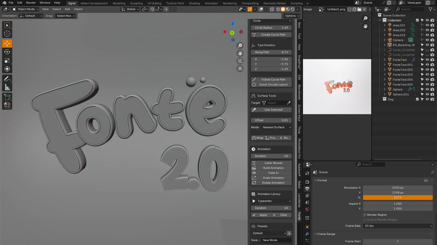
Task: Open the Object Mode dropdown
Action: point(25,9)
